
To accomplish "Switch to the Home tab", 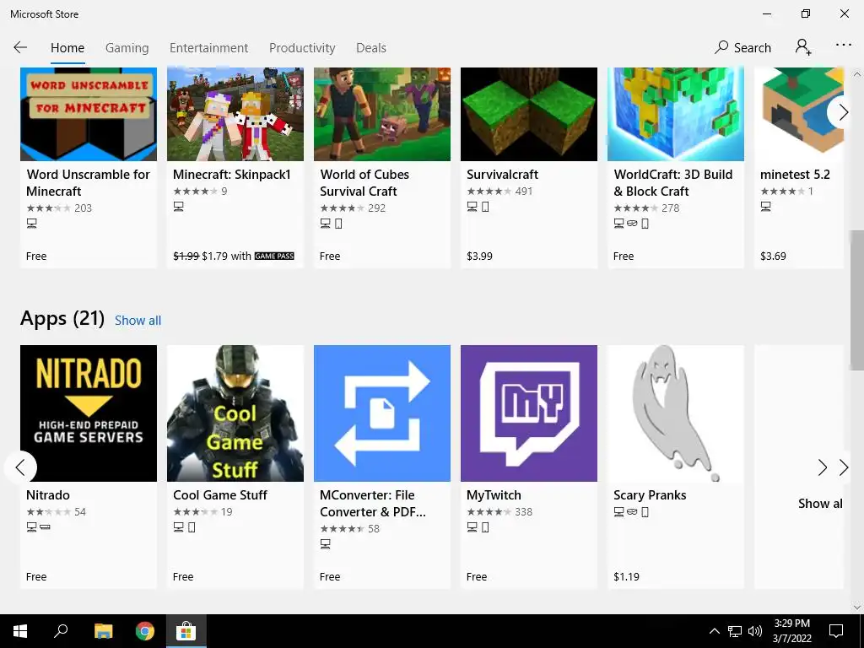I will pyautogui.click(x=67, y=48).
